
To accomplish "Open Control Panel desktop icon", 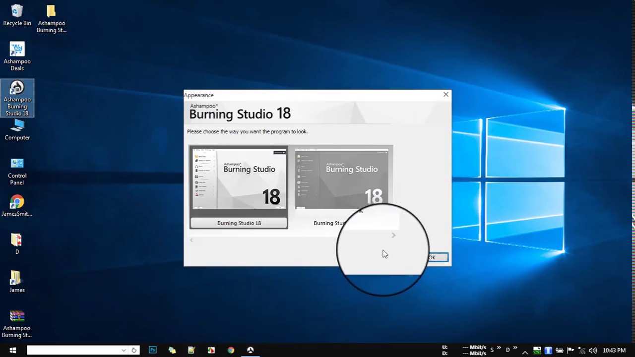I will click(x=17, y=171).
